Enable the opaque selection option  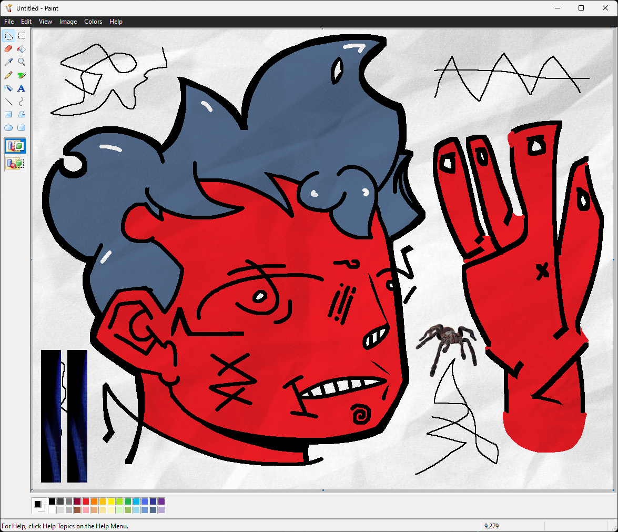[x=15, y=146]
